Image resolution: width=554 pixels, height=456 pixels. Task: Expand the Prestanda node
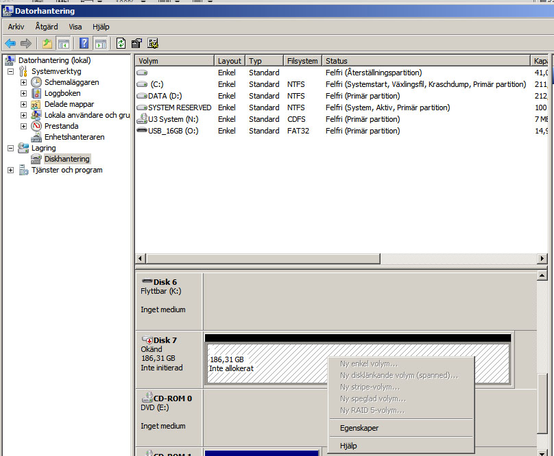24,126
